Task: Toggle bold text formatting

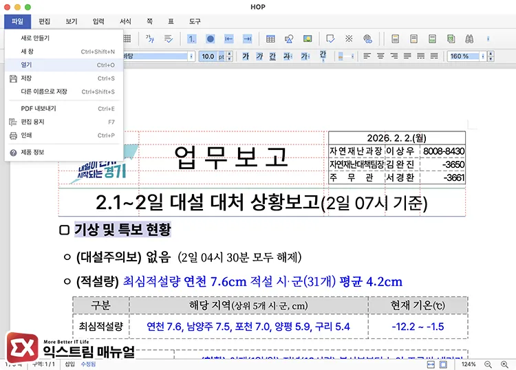Action: coord(246,56)
